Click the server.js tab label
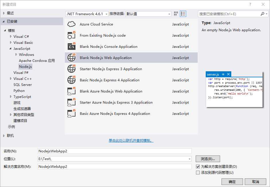 (x=213, y=74)
